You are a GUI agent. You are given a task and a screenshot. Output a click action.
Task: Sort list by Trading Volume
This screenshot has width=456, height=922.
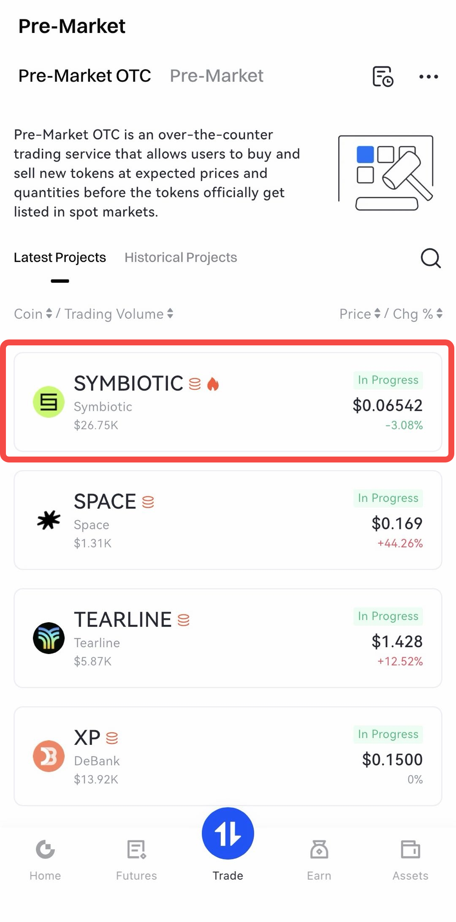(x=119, y=314)
